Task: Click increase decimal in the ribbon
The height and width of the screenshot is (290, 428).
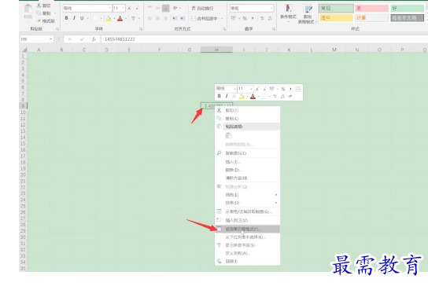Action: tap(262, 18)
